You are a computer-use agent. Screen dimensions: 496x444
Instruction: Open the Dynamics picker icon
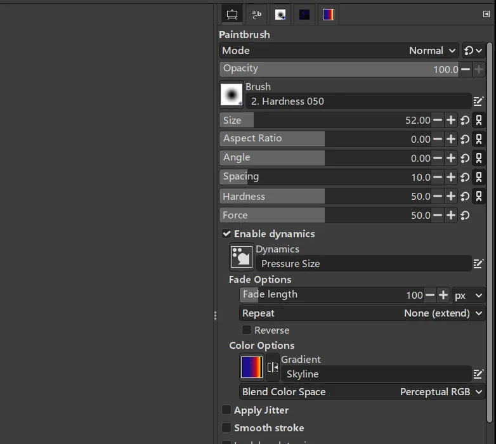242,257
